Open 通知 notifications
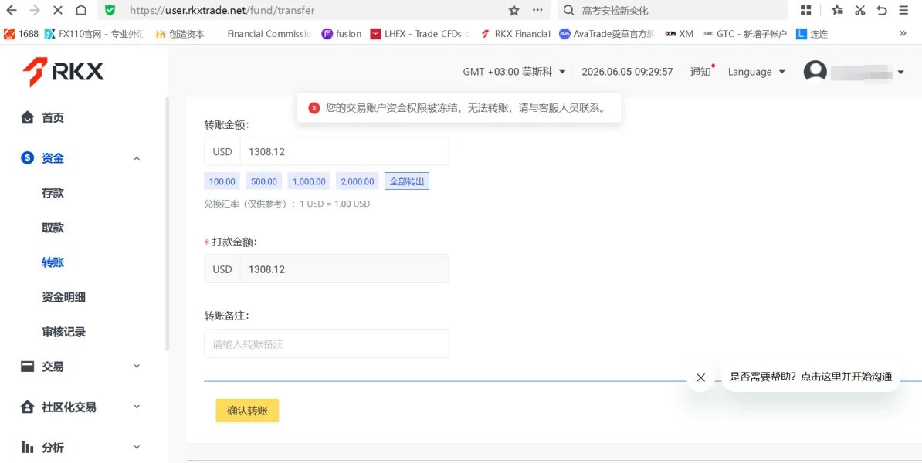 pos(700,72)
